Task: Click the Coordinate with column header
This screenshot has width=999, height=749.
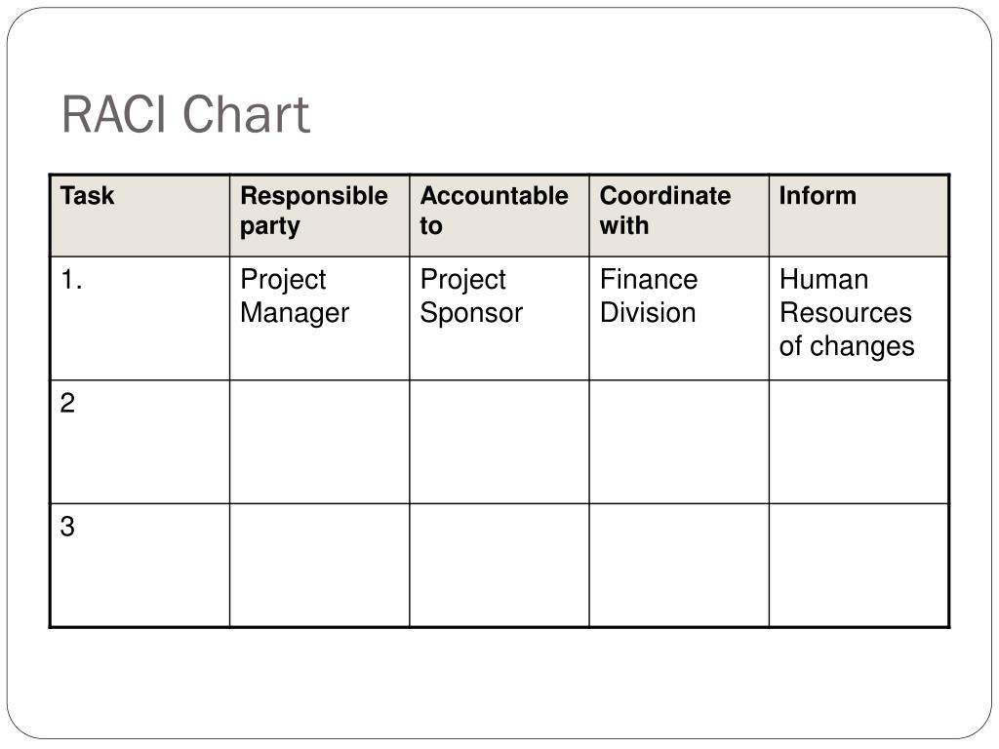Action: pyautogui.click(x=679, y=216)
